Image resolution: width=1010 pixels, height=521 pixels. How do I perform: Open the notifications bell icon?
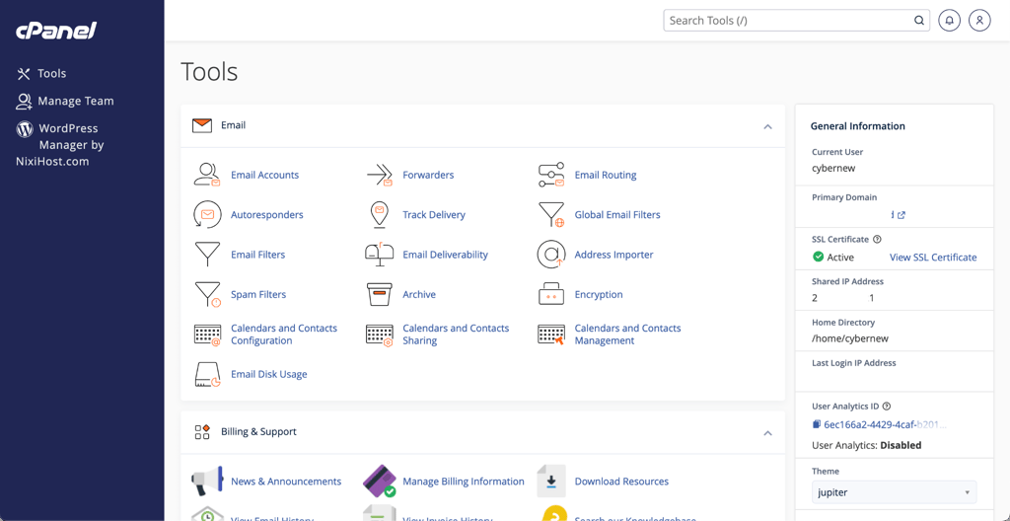tap(949, 20)
